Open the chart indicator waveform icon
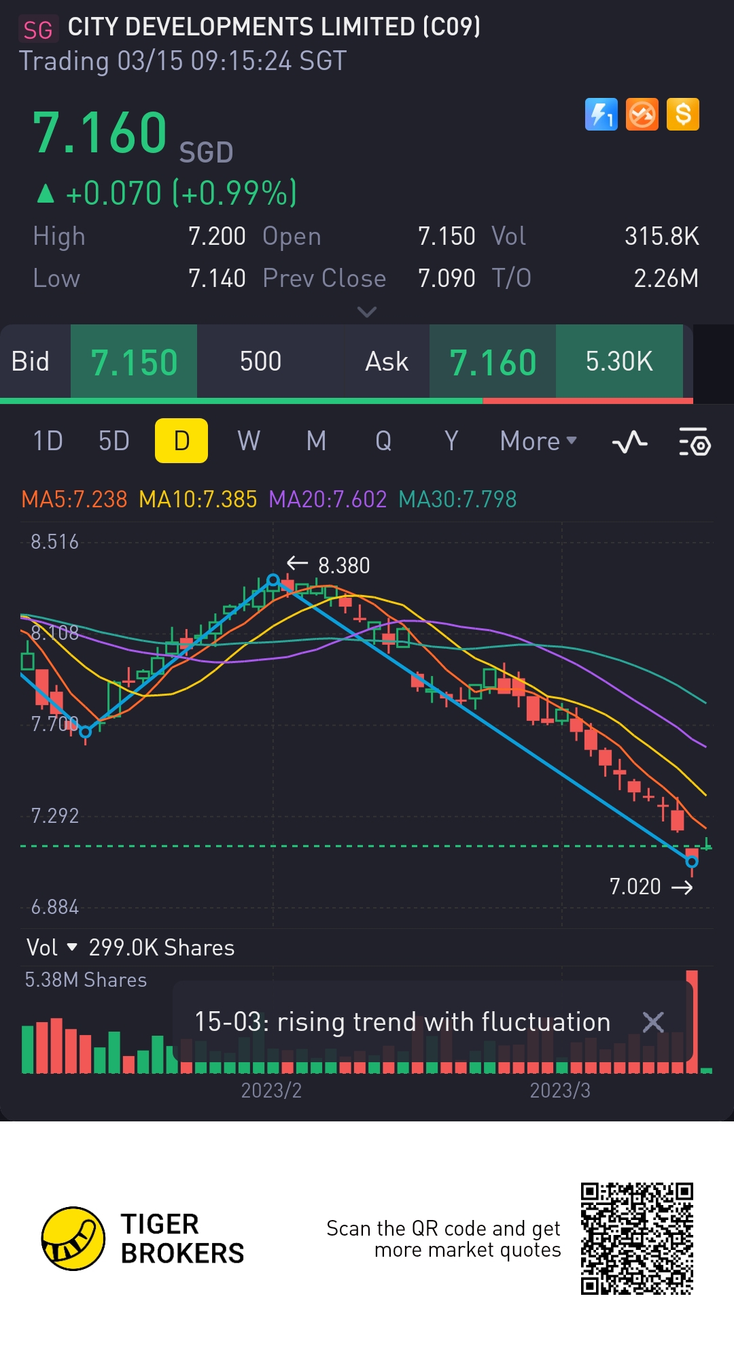The height and width of the screenshot is (1356, 734). point(630,442)
